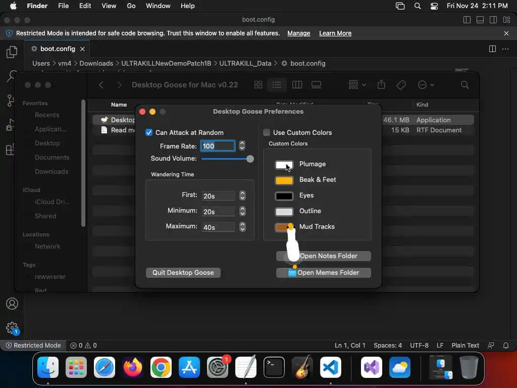The width and height of the screenshot is (517, 388).
Task: Toggle VS Code primary side bar layout icon
Action: click(x=467, y=20)
